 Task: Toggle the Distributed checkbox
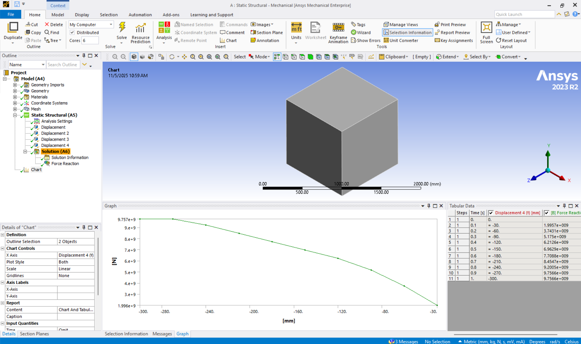point(72,32)
